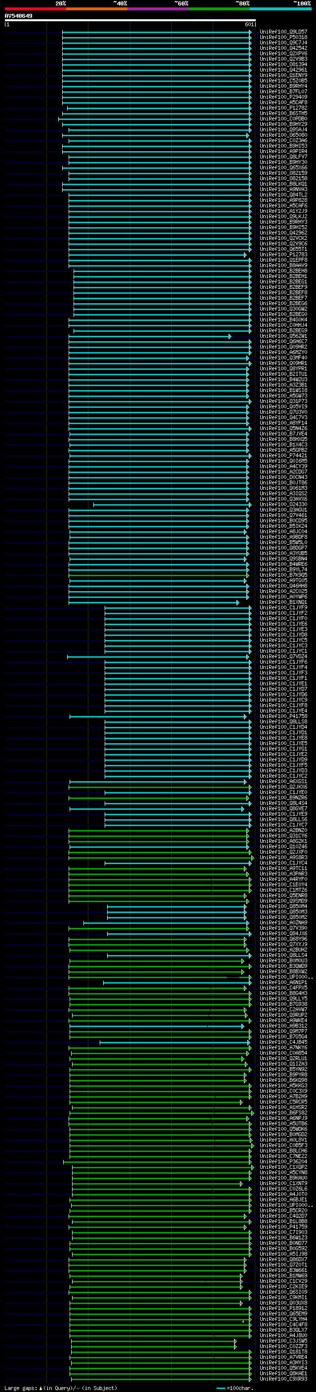Select the query label AV540649
Viewport: 316px width, 1392px height.
18,16
